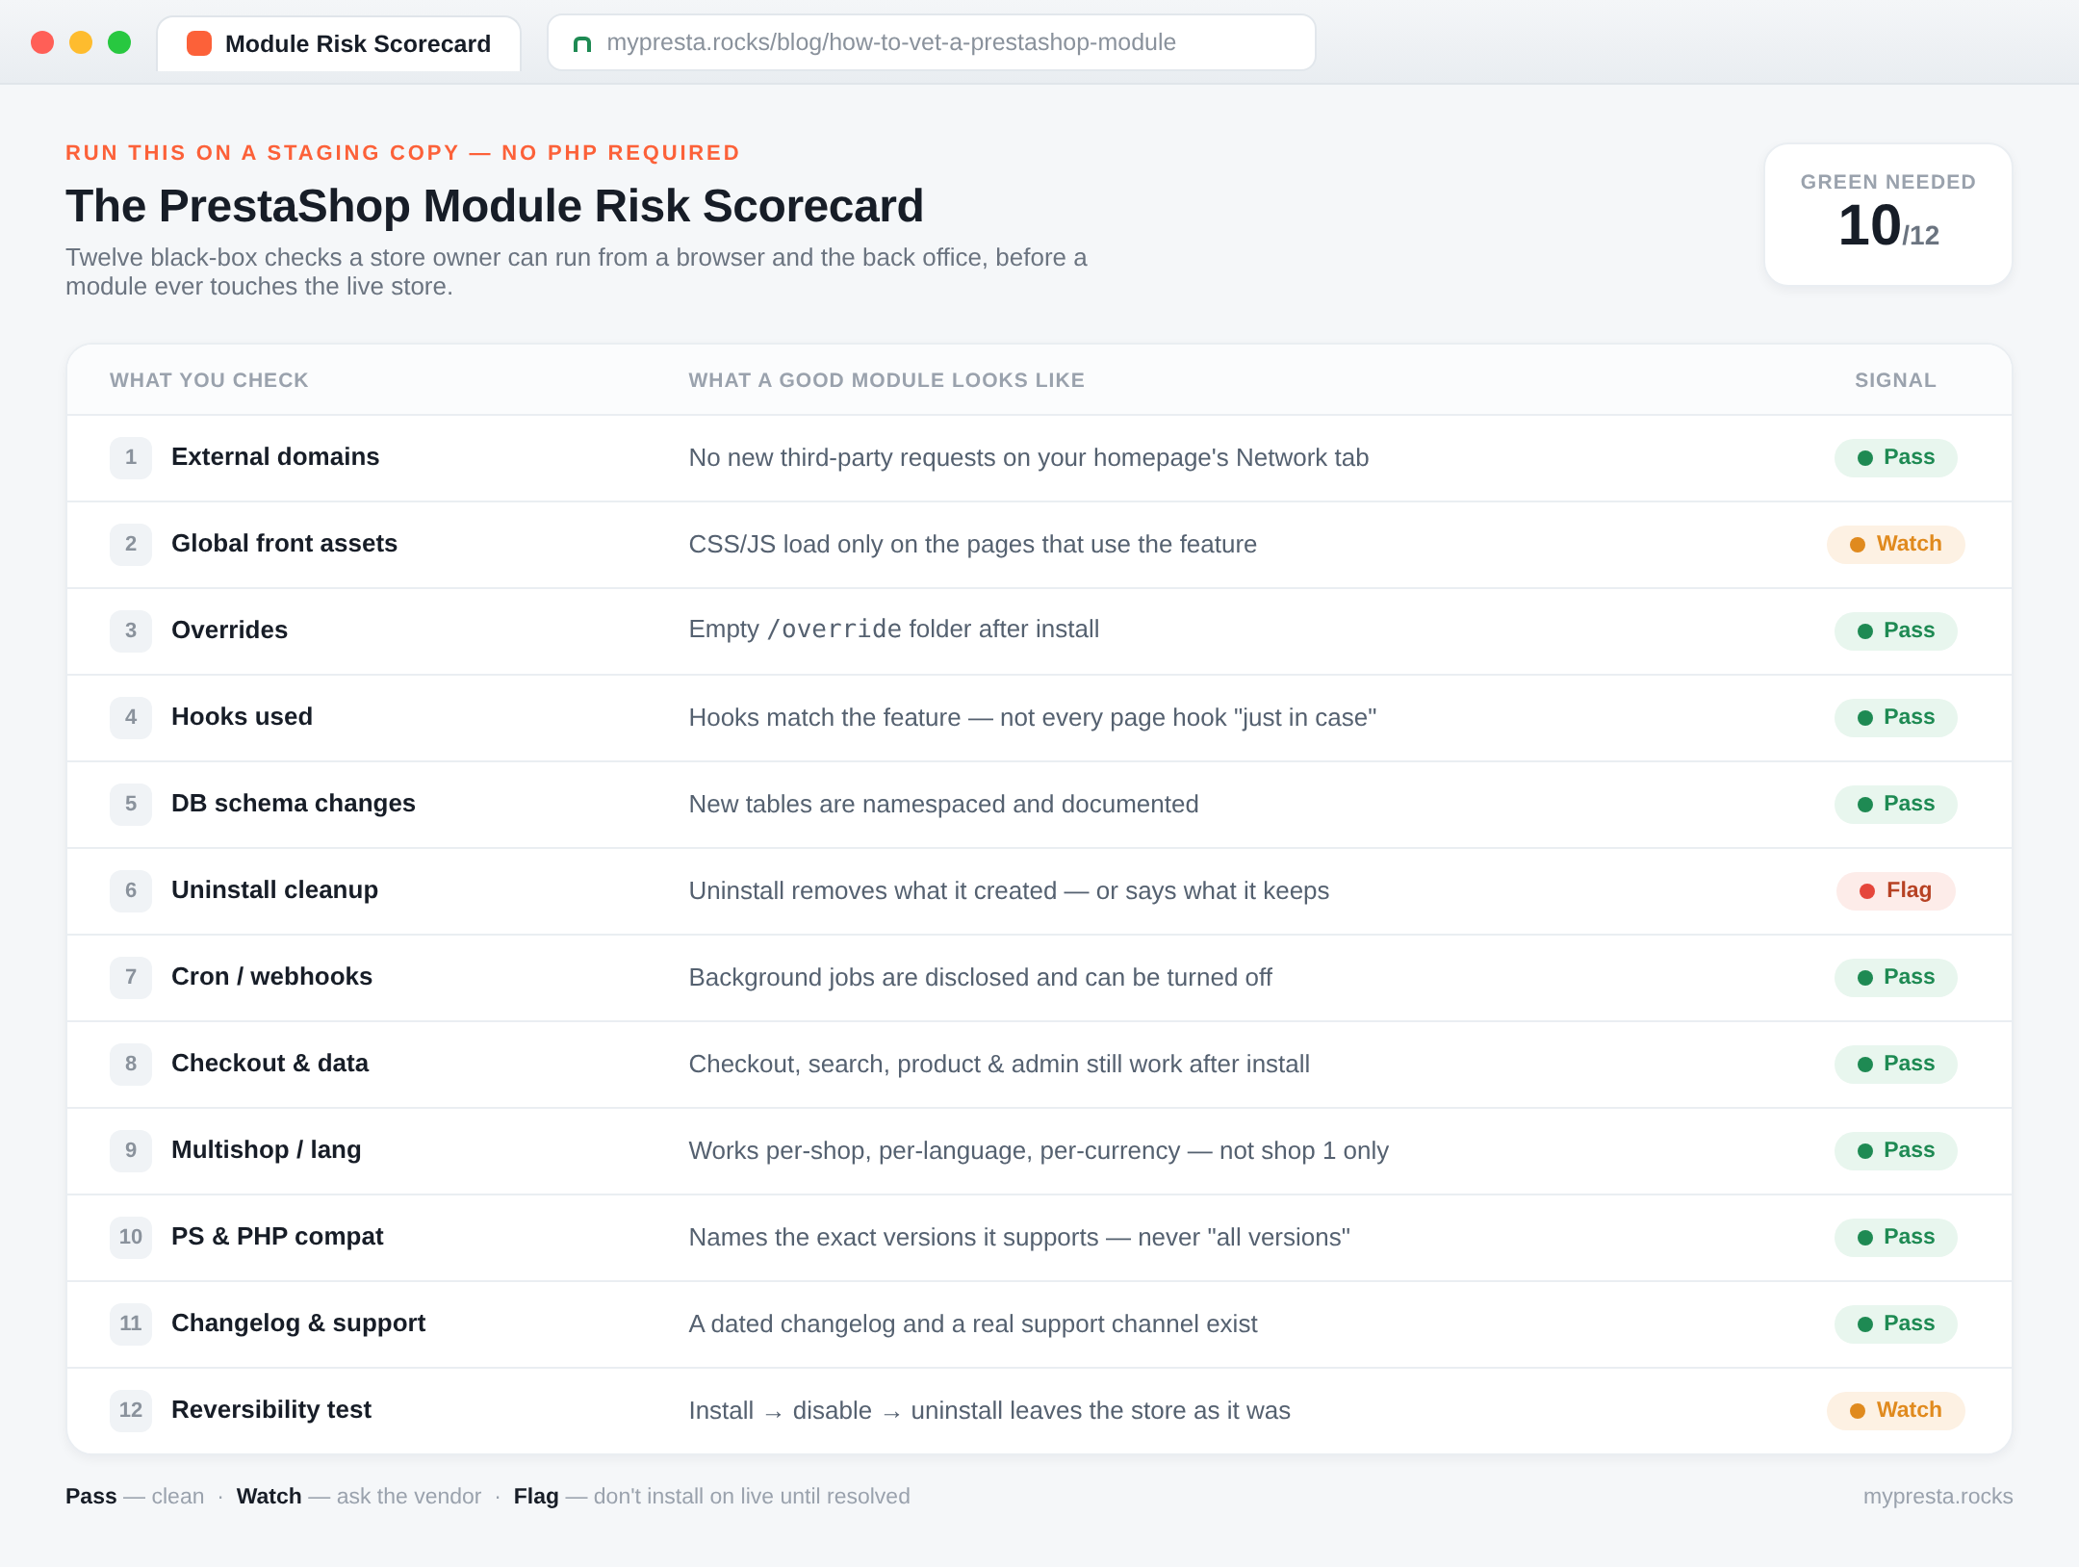Click the 'External domains' row title
The image size is (2079, 1567).
click(x=275, y=456)
